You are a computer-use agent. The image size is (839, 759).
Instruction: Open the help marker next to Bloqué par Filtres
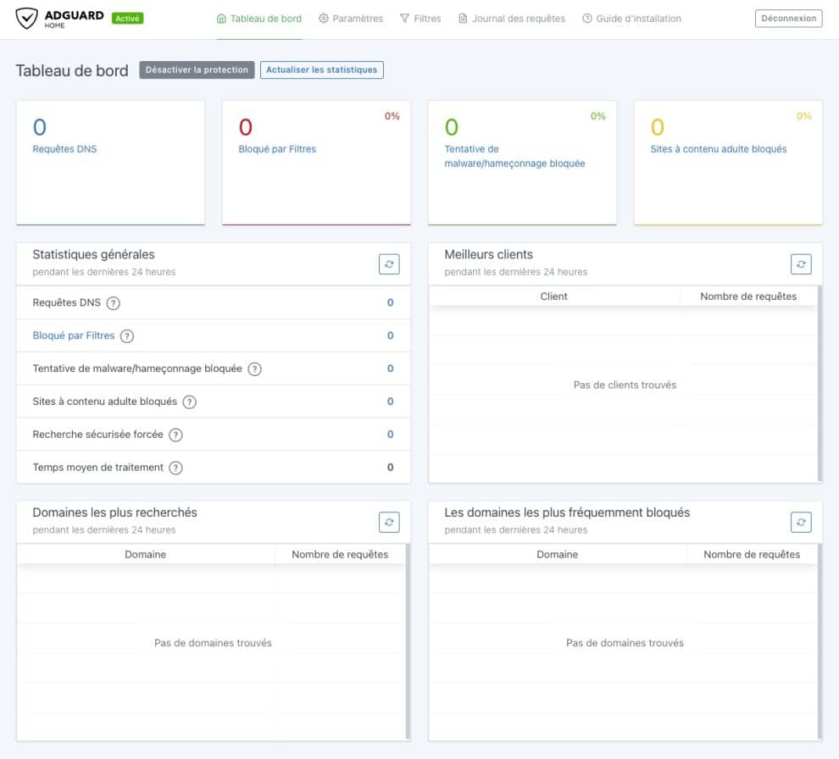pos(127,335)
